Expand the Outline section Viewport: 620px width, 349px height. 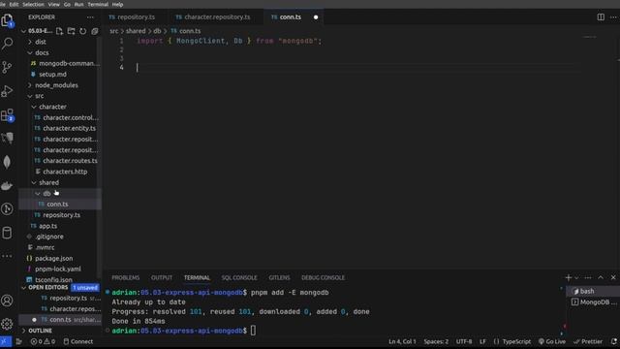[40, 331]
